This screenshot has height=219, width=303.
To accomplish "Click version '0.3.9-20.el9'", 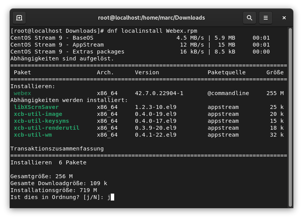I will click(x=156, y=128).
